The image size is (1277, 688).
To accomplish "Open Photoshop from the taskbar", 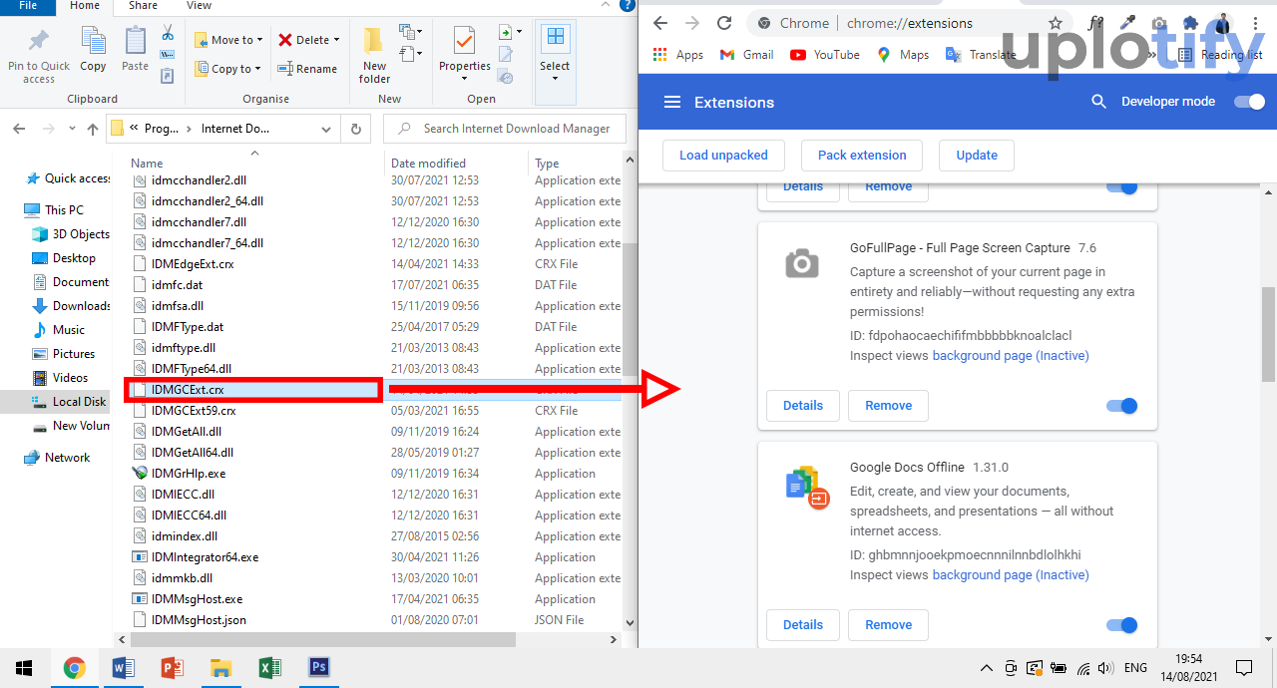I will click(x=319, y=668).
